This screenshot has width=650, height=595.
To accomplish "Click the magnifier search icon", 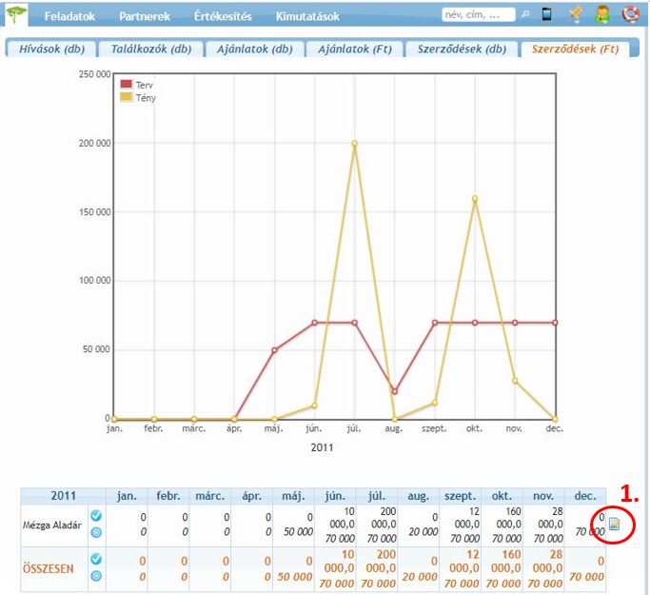I will pos(524,15).
